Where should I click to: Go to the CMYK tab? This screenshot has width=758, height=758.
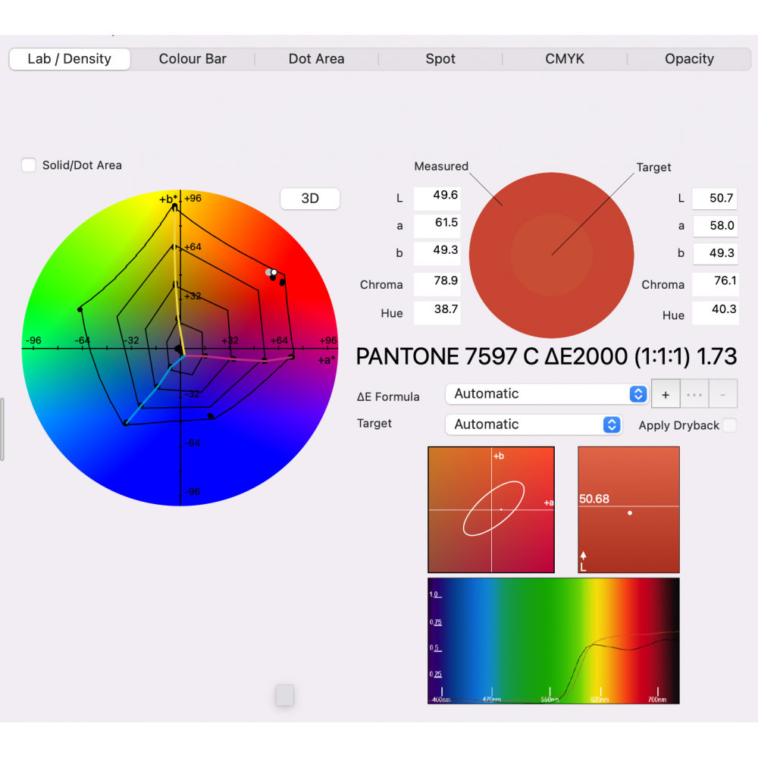[x=565, y=59]
